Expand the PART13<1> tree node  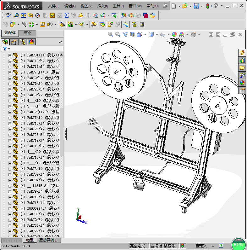(x=10, y=158)
